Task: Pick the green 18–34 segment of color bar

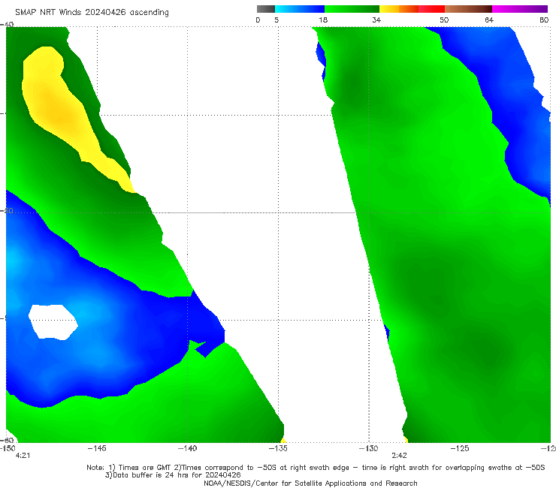Action: point(352,9)
